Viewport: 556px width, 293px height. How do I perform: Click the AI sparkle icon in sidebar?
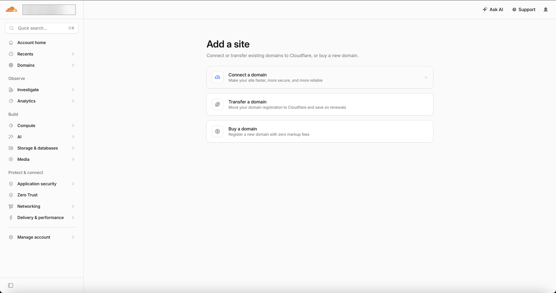click(11, 137)
